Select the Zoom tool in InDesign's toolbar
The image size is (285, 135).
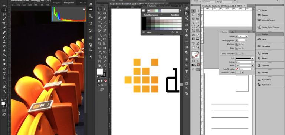[x=198, y=47]
